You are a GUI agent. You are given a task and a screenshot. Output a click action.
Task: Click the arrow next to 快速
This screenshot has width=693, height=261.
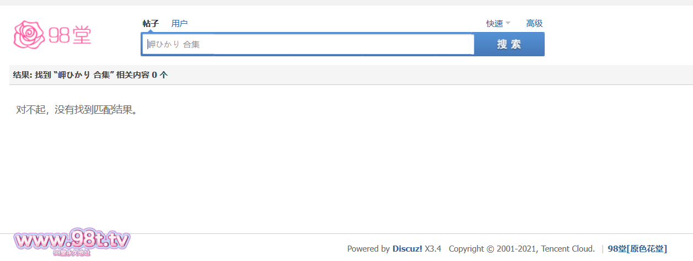coord(508,23)
